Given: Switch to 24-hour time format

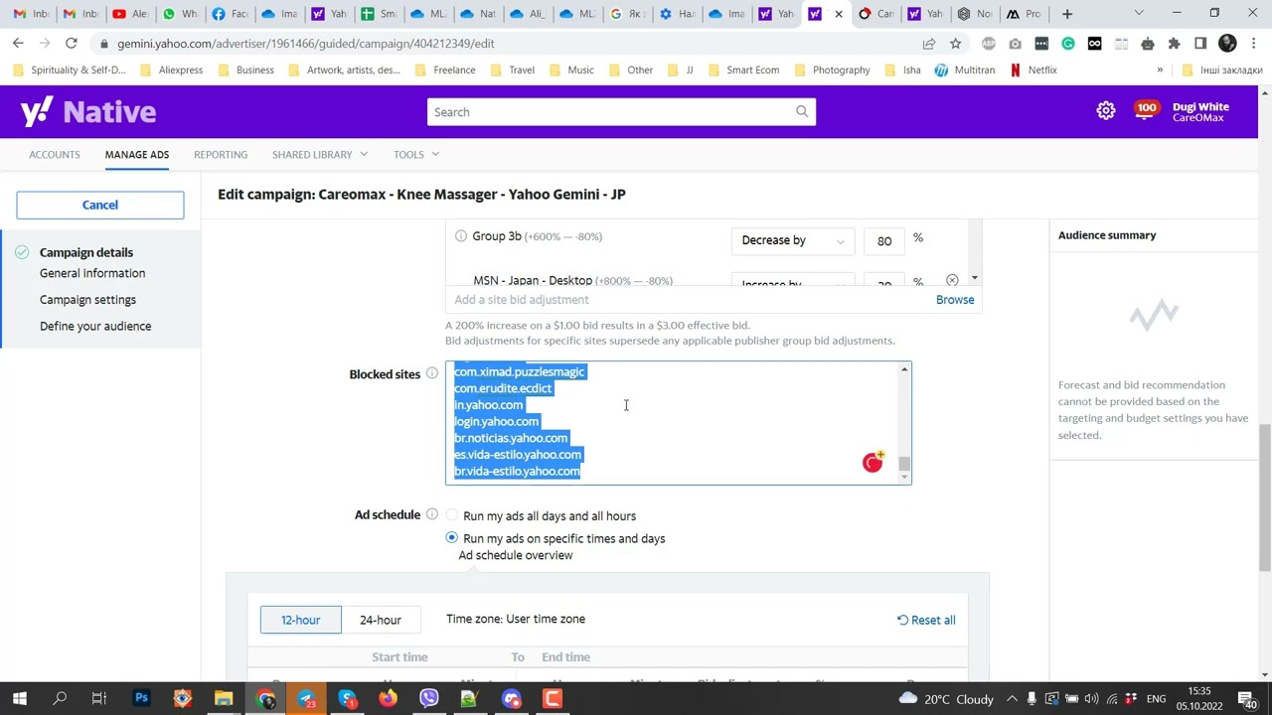Looking at the screenshot, I should (x=381, y=620).
